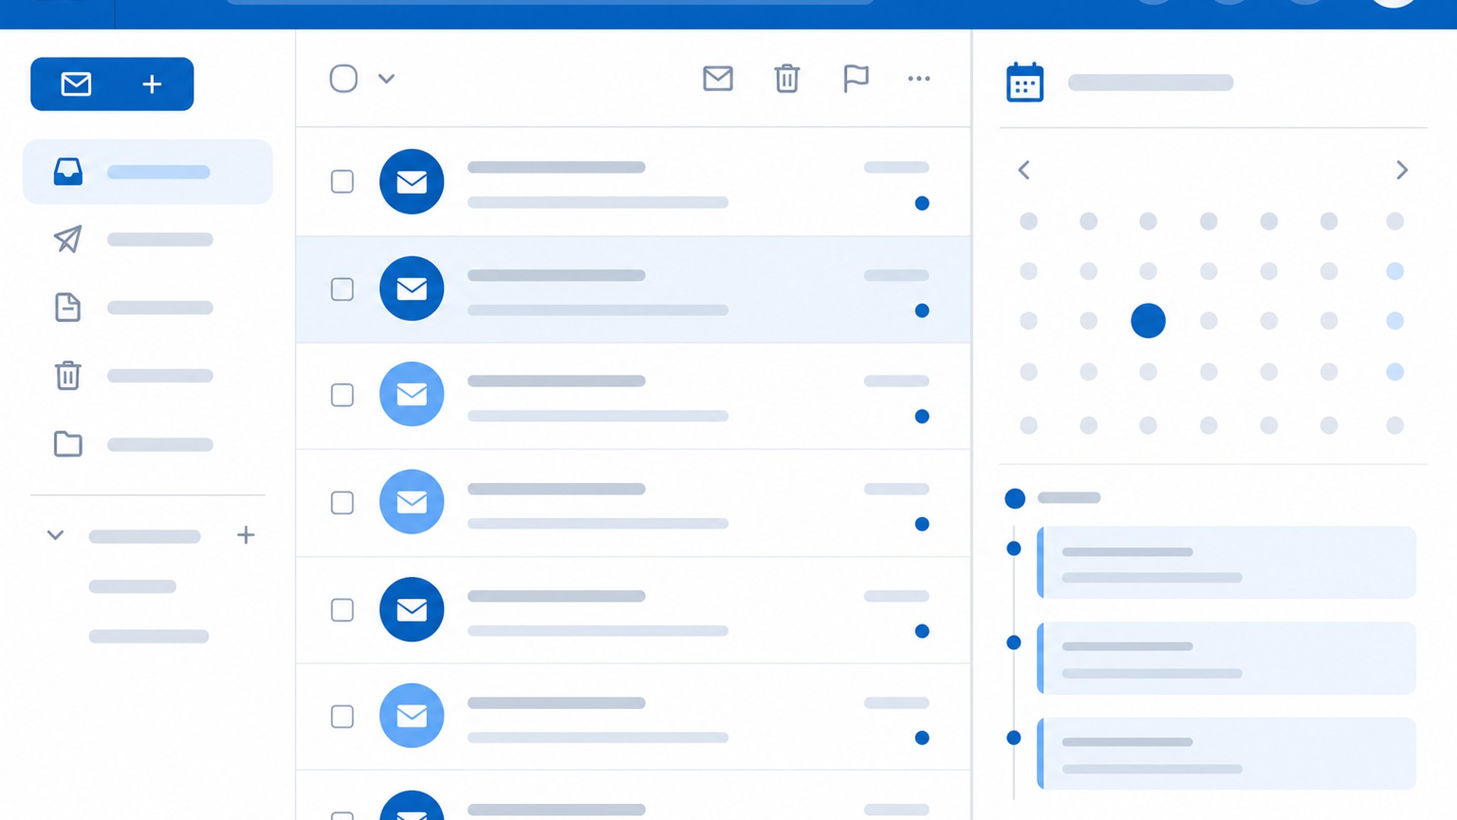Viewport: 1457px width, 820px height.
Task: Go to the previous month in the calendar
Action: 1024,170
